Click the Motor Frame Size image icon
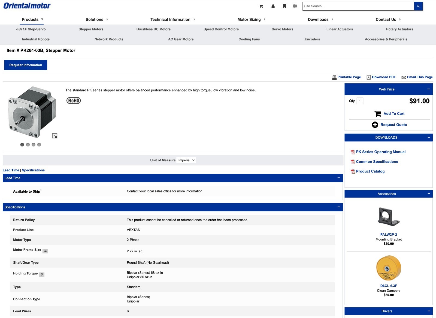 coord(46,251)
